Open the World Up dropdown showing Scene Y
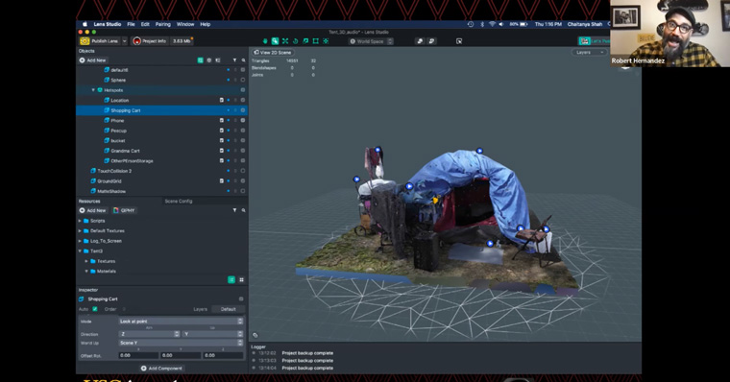Image resolution: width=730 pixels, height=382 pixels. tap(181, 343)
